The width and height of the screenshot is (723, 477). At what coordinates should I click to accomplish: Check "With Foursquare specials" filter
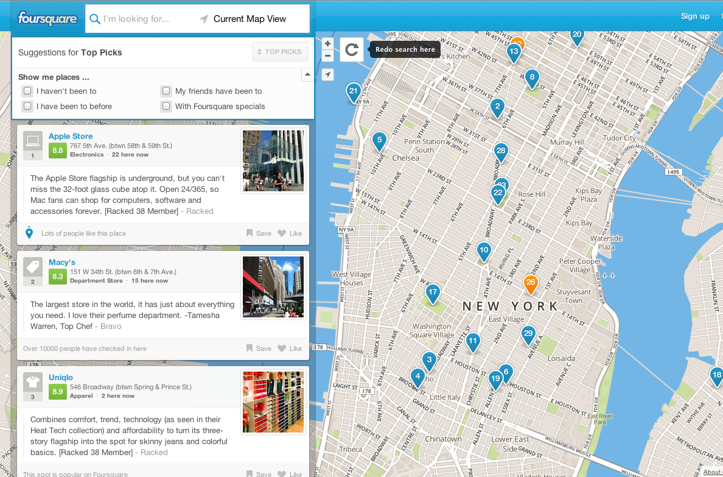pos(166,106)
